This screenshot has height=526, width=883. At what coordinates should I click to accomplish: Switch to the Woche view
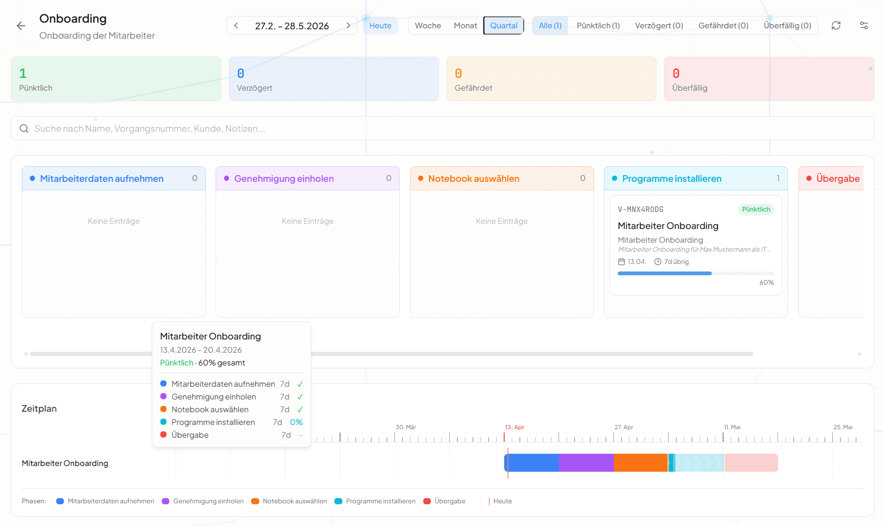tap(428, 25)
